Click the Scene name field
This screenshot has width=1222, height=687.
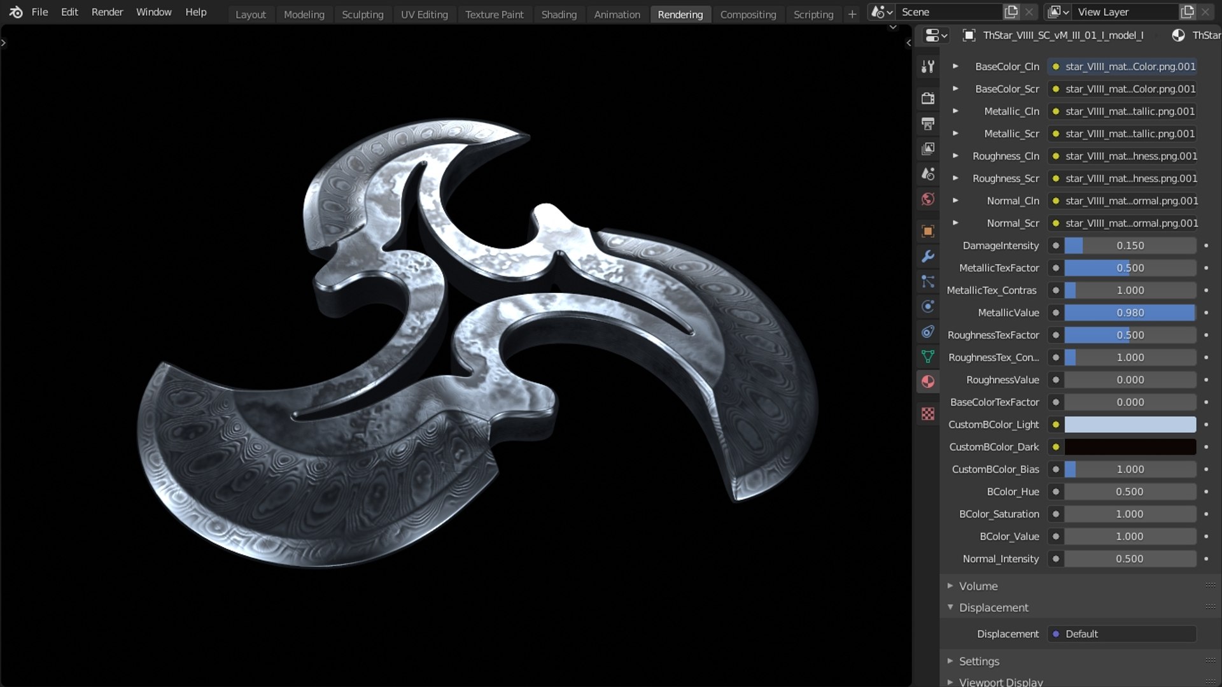click(x=948, y=12)
